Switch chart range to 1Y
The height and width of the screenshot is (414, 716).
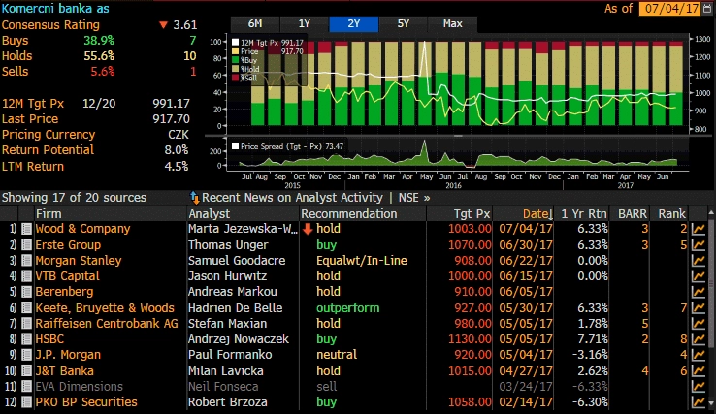click(304, 24)
